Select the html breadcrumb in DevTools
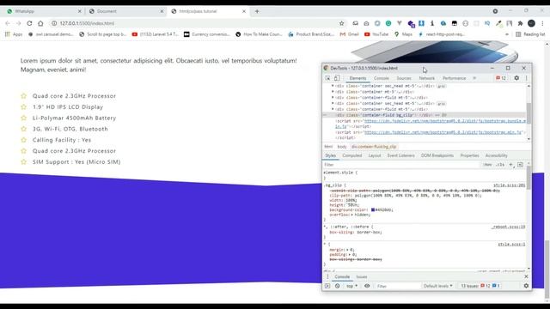This screenshot has width=550, height=309. (x=328, y=147)
